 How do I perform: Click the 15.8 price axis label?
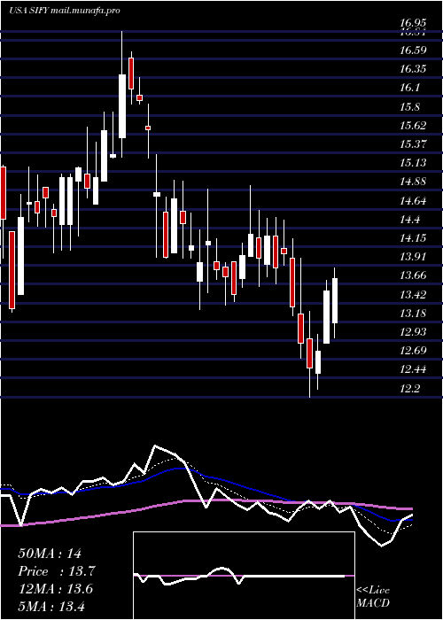point(409,107)
